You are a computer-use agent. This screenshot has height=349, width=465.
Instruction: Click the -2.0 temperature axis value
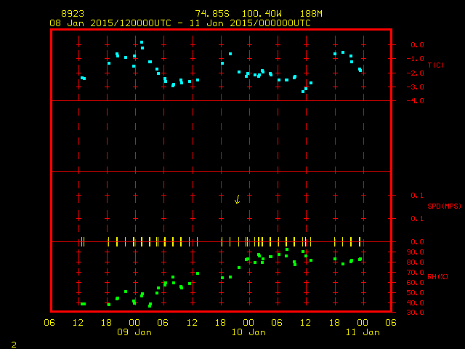(417, 73)
